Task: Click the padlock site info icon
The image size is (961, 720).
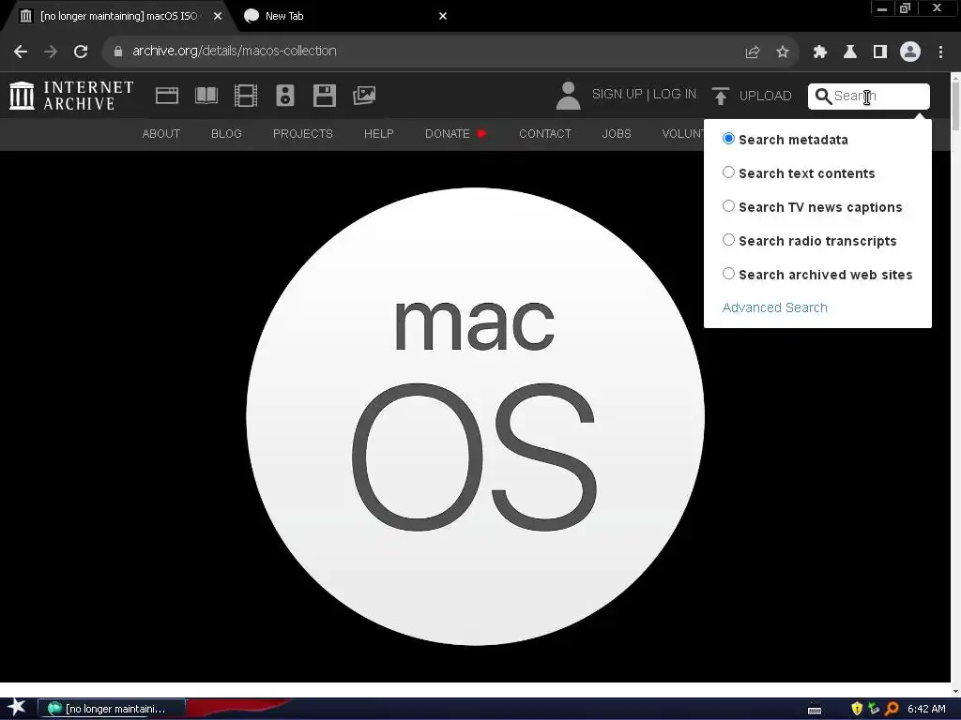Action: (117, 52)
